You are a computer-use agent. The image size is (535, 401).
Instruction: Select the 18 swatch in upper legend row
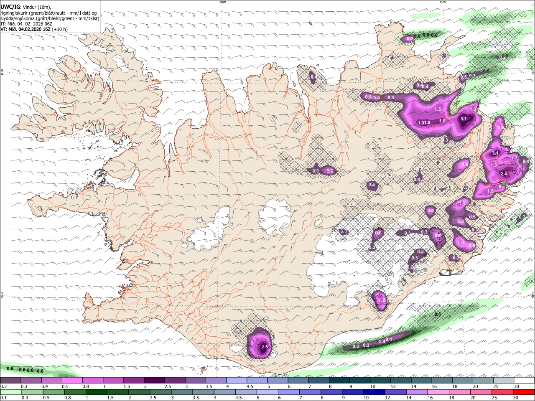click(x=462, y=381)
